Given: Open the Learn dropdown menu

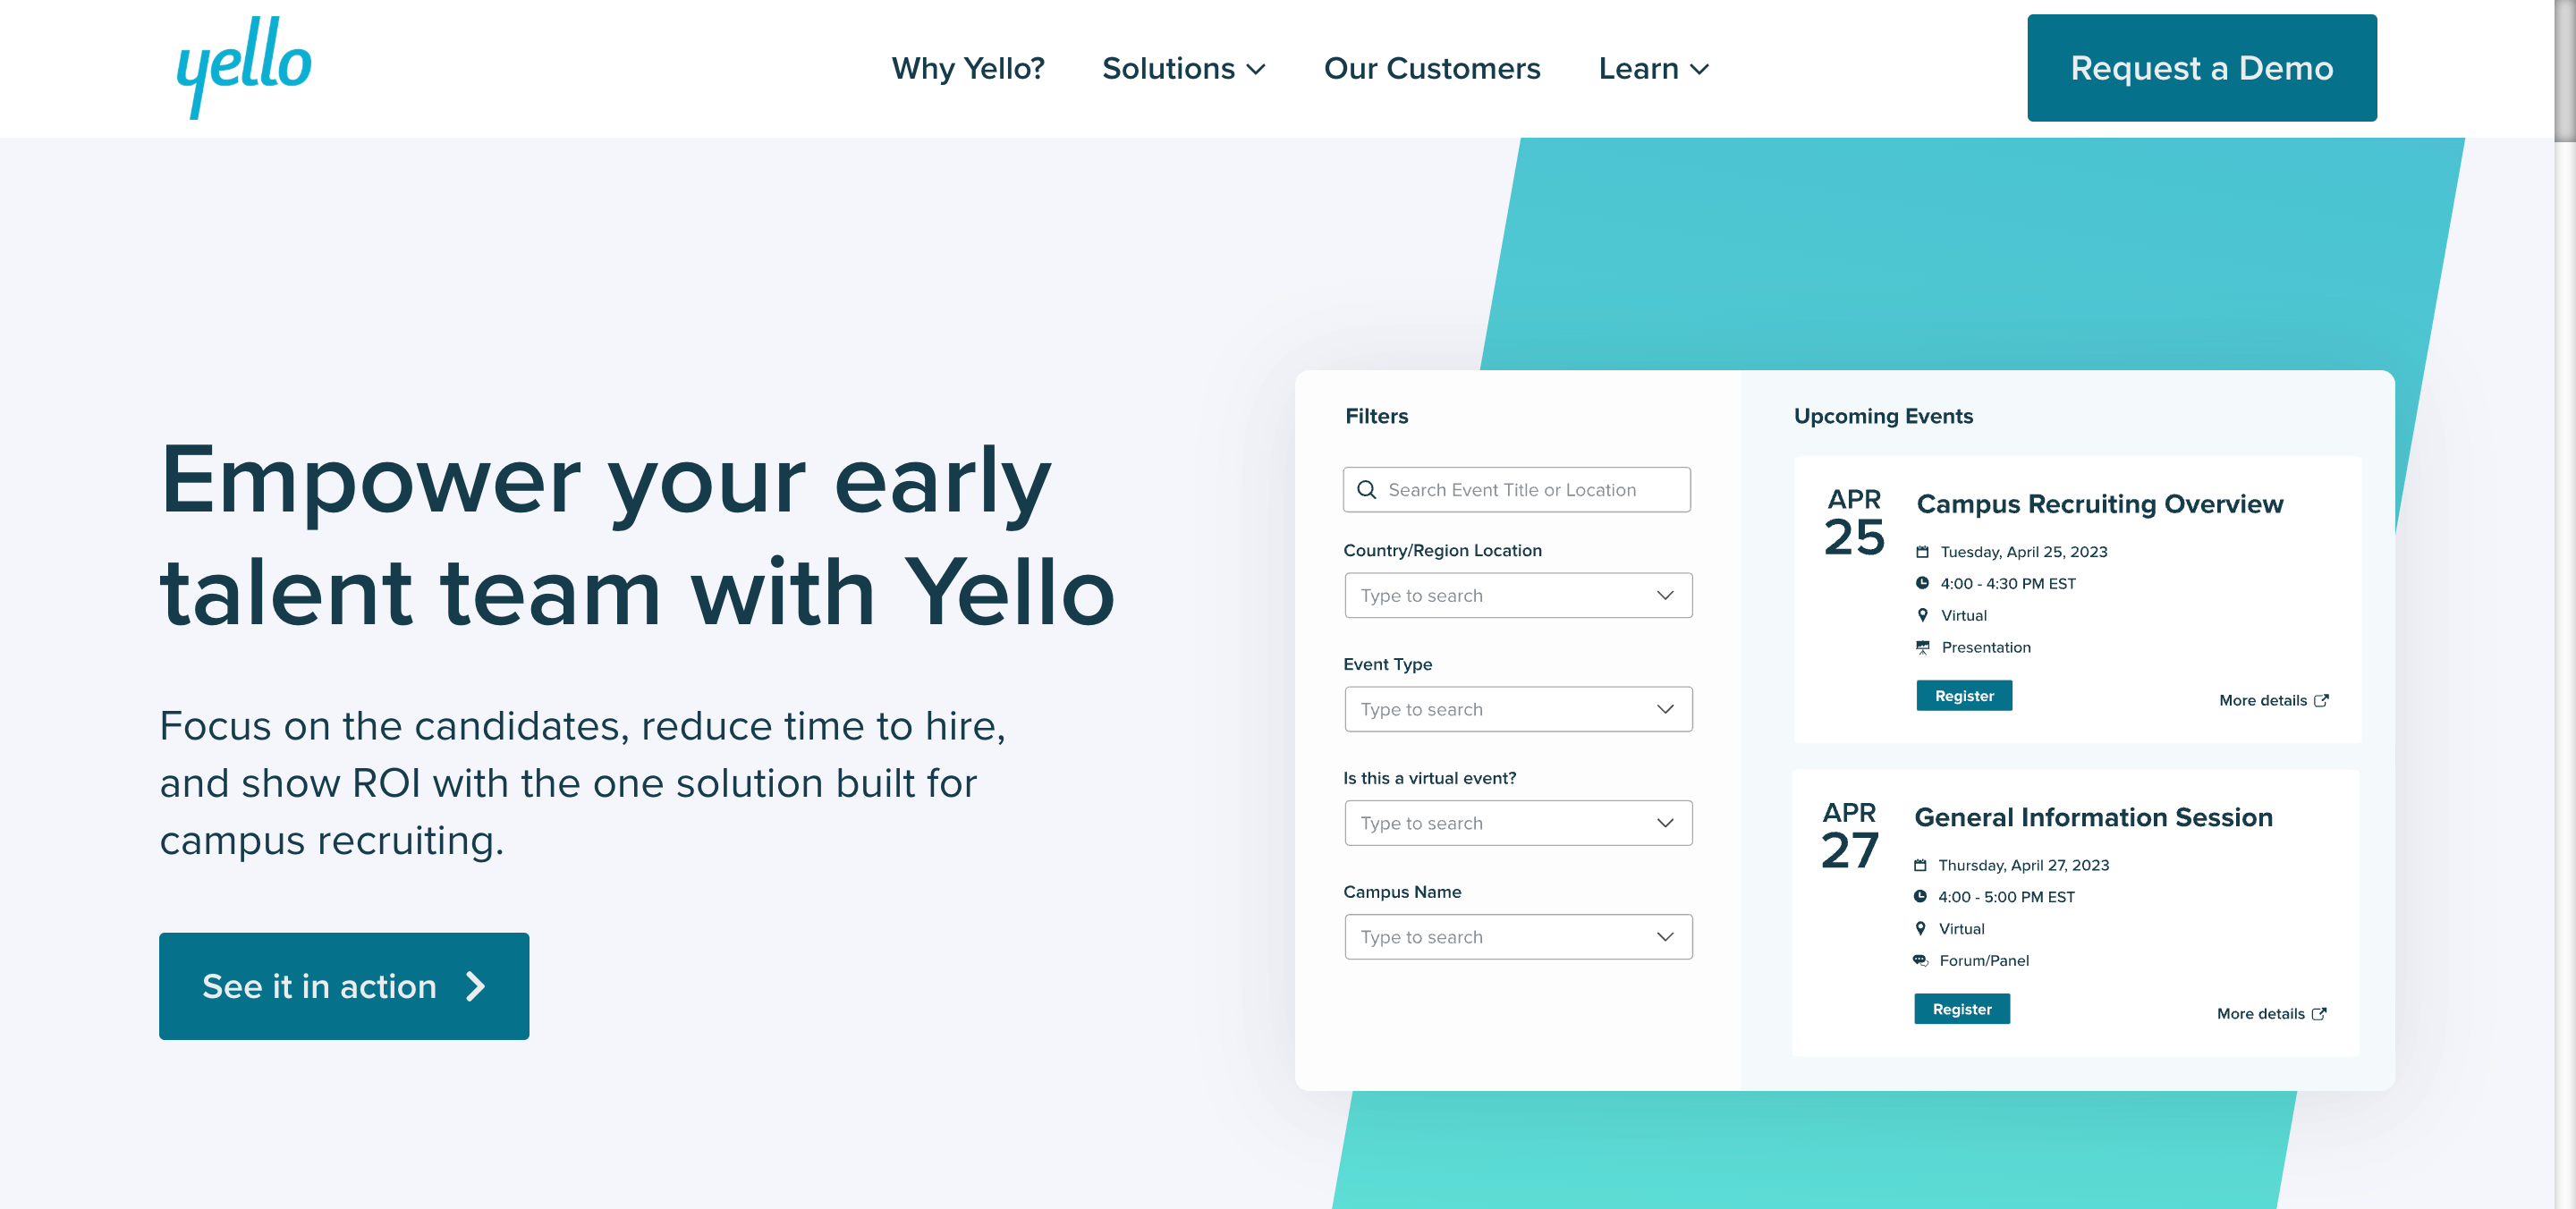Looking at the screenshot, I should point(1653,68).
